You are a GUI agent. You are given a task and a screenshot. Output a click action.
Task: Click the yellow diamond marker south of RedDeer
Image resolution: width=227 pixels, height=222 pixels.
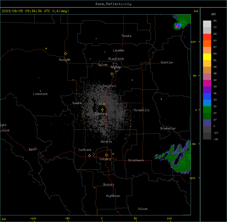112,74
